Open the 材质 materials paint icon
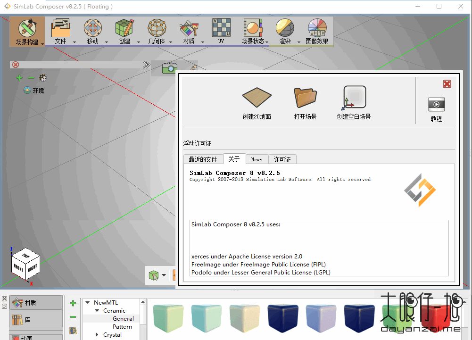The image size is (472, 340). click(x=189, y=28)
